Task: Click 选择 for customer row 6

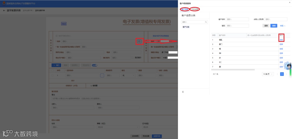Action: 281,62
